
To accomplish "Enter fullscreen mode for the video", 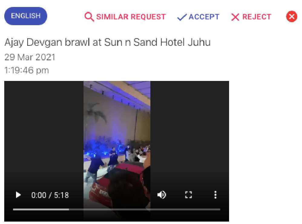I will pyautogui.click(x=189, y=195).
